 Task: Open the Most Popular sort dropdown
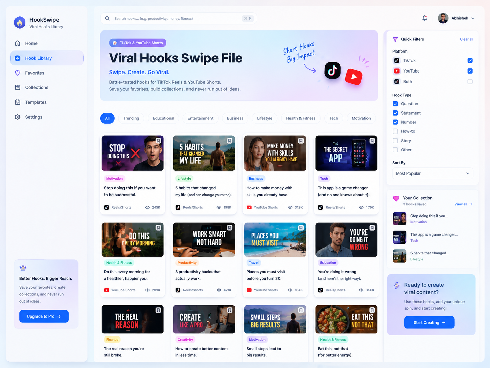(x=432, y=173)
